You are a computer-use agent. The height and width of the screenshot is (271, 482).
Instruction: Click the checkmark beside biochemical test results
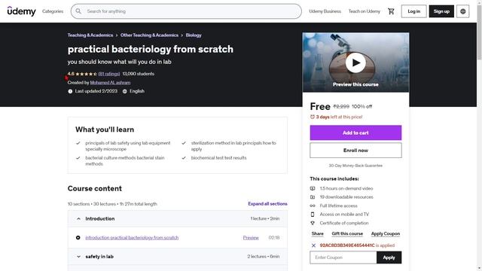184,157
